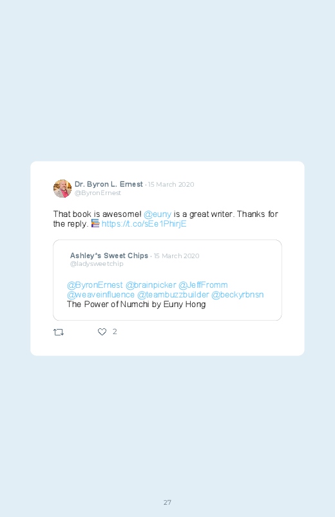Like the tweet with heart icon
The height and width of the screenshot is (517, 335).
[102, 332]
